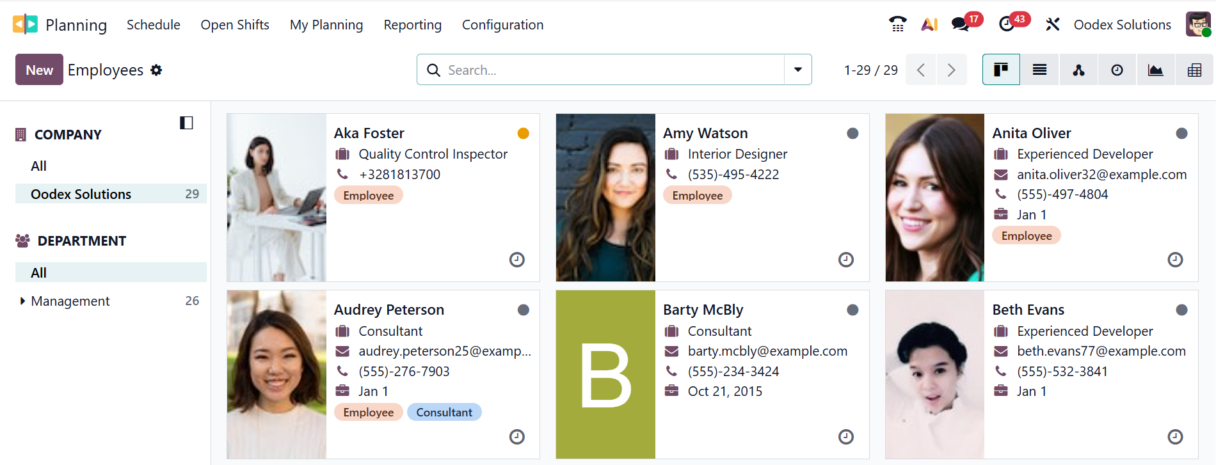Collapse the filter side panel
Screen dimensions: 1216x465
pos(186,123)
